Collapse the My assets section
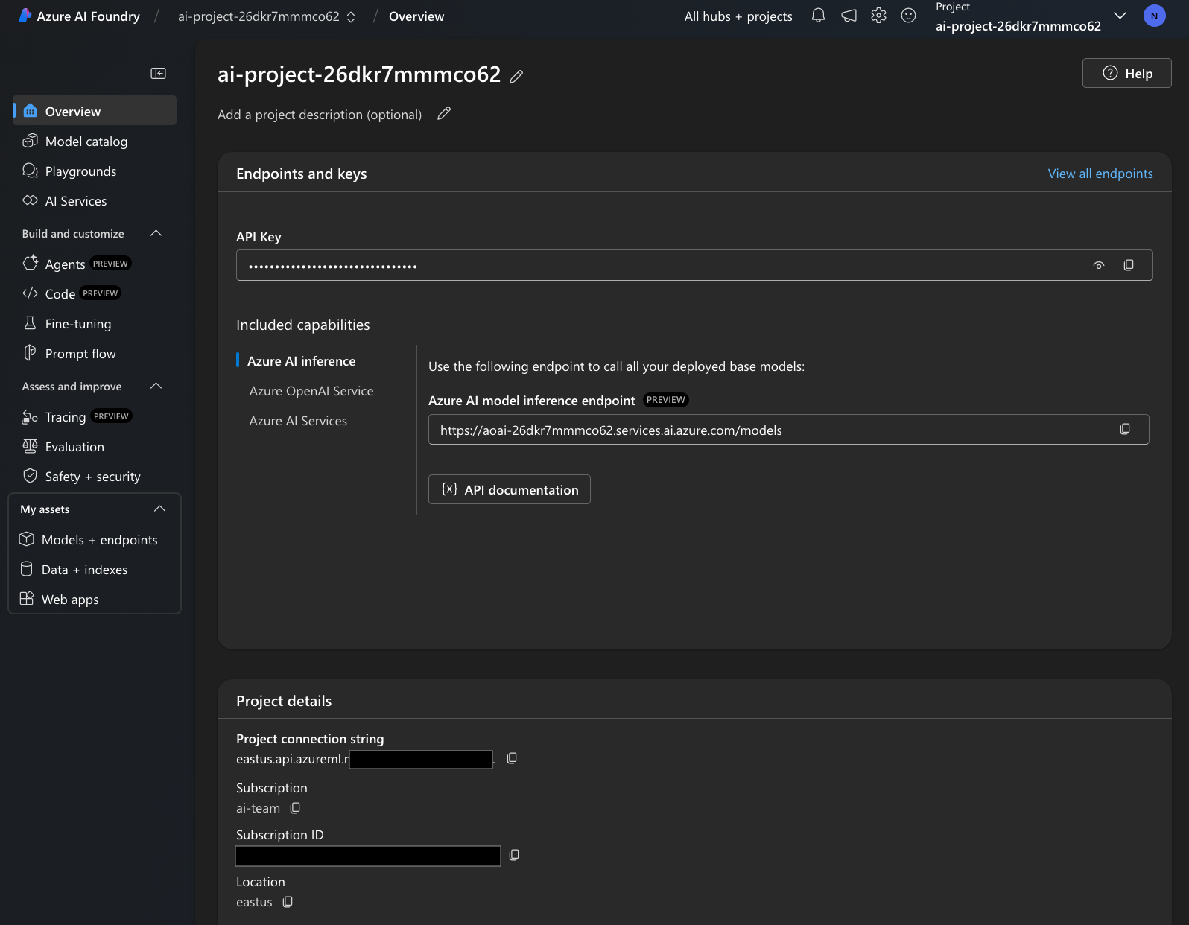This screenshot has height=925, width=1189. click(x=159, y=509)
